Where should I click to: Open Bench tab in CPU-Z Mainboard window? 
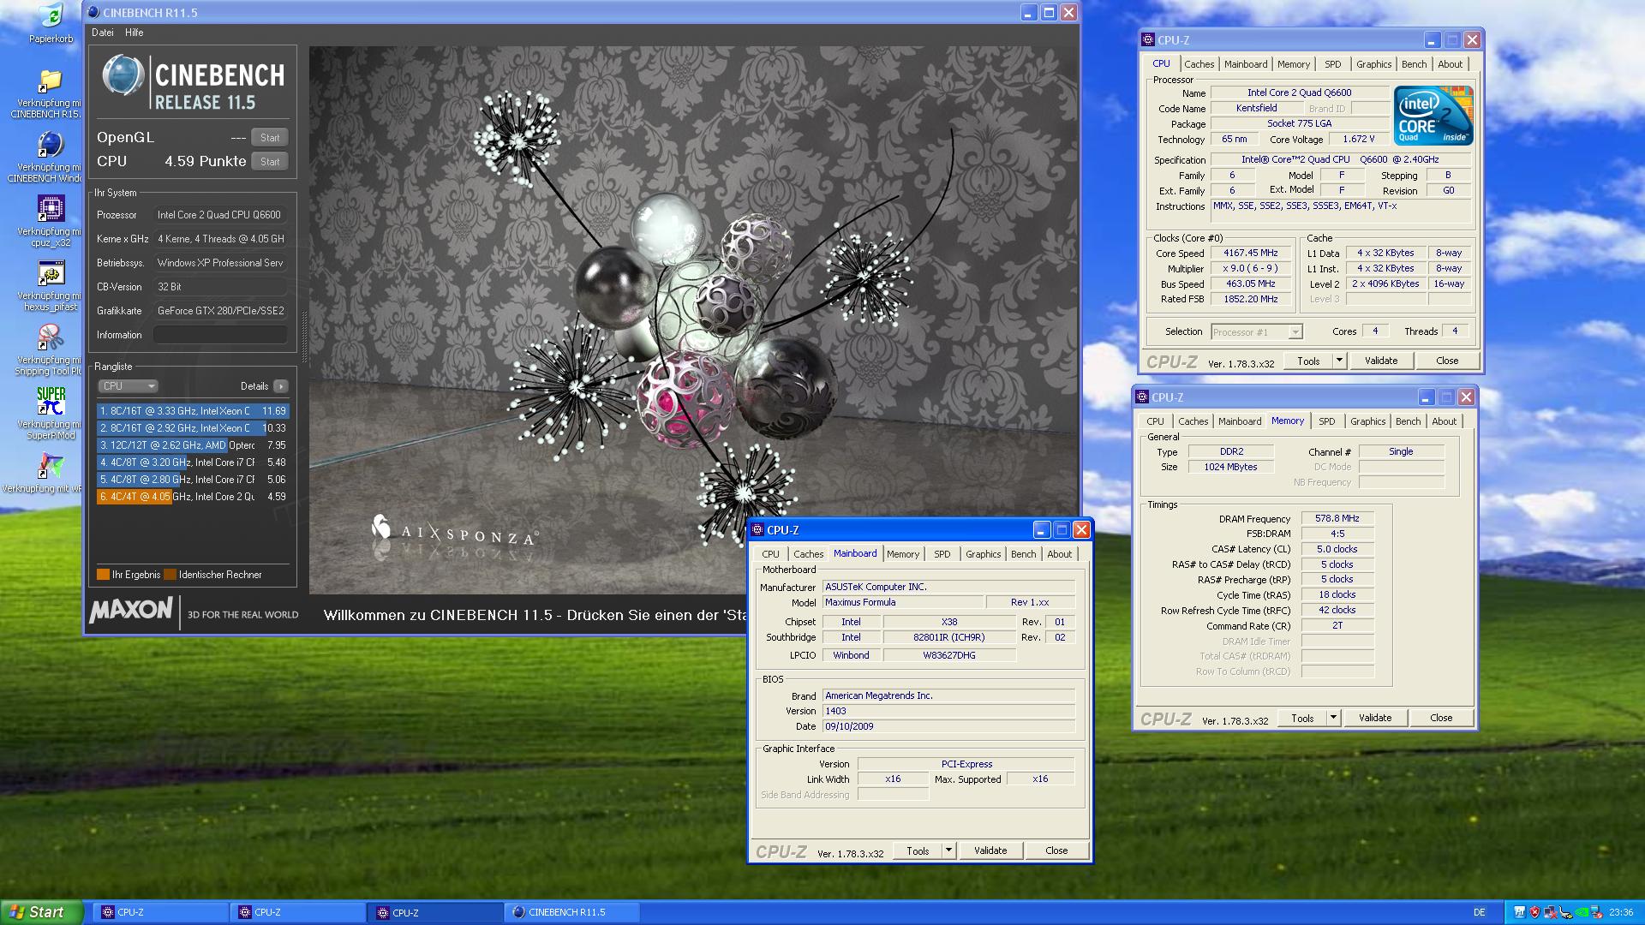(1023, 554)
